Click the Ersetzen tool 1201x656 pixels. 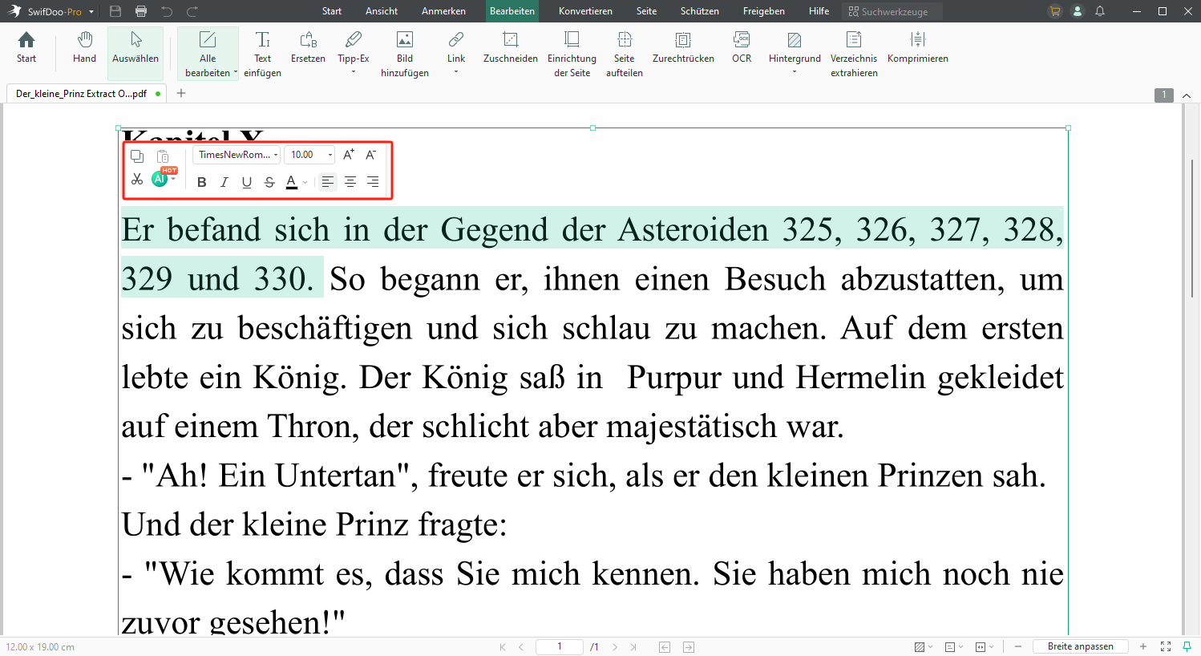[x=308, y=47]
